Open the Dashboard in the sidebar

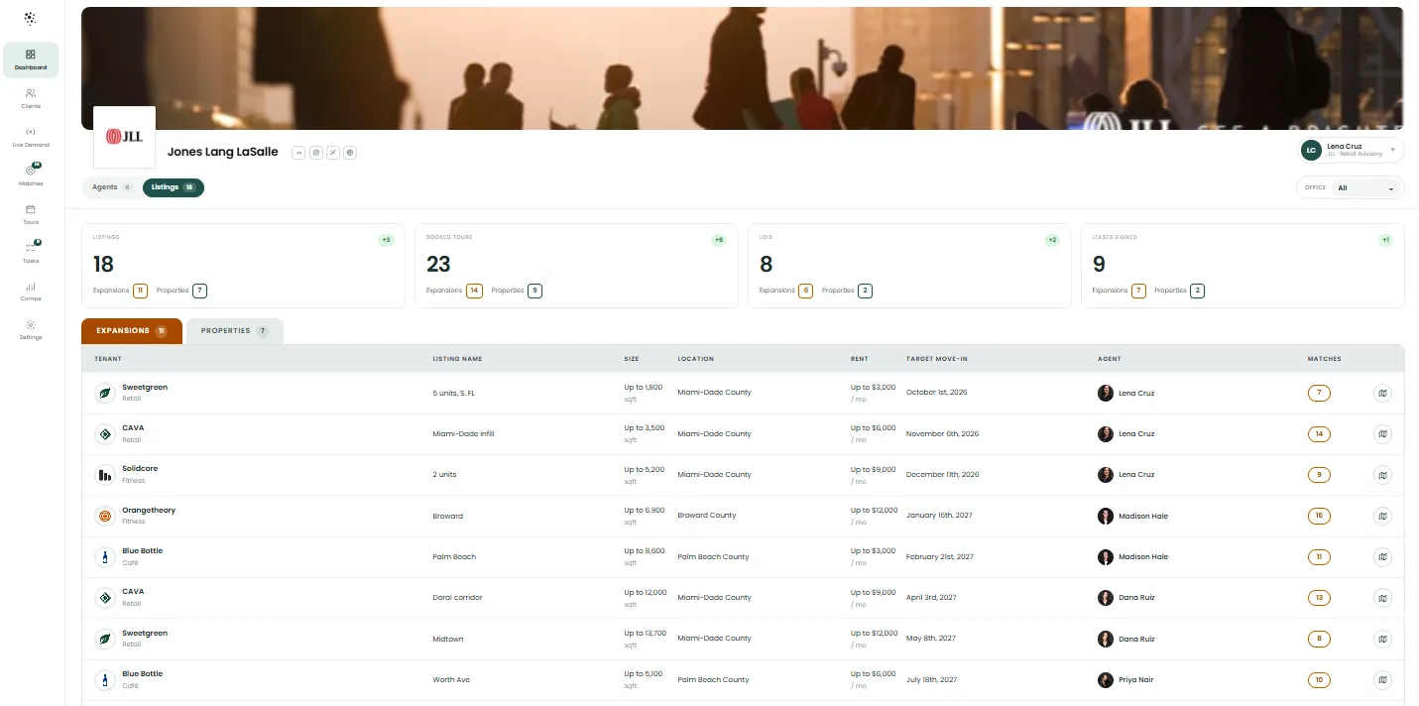pyautogui.click(x=31, y=59)
